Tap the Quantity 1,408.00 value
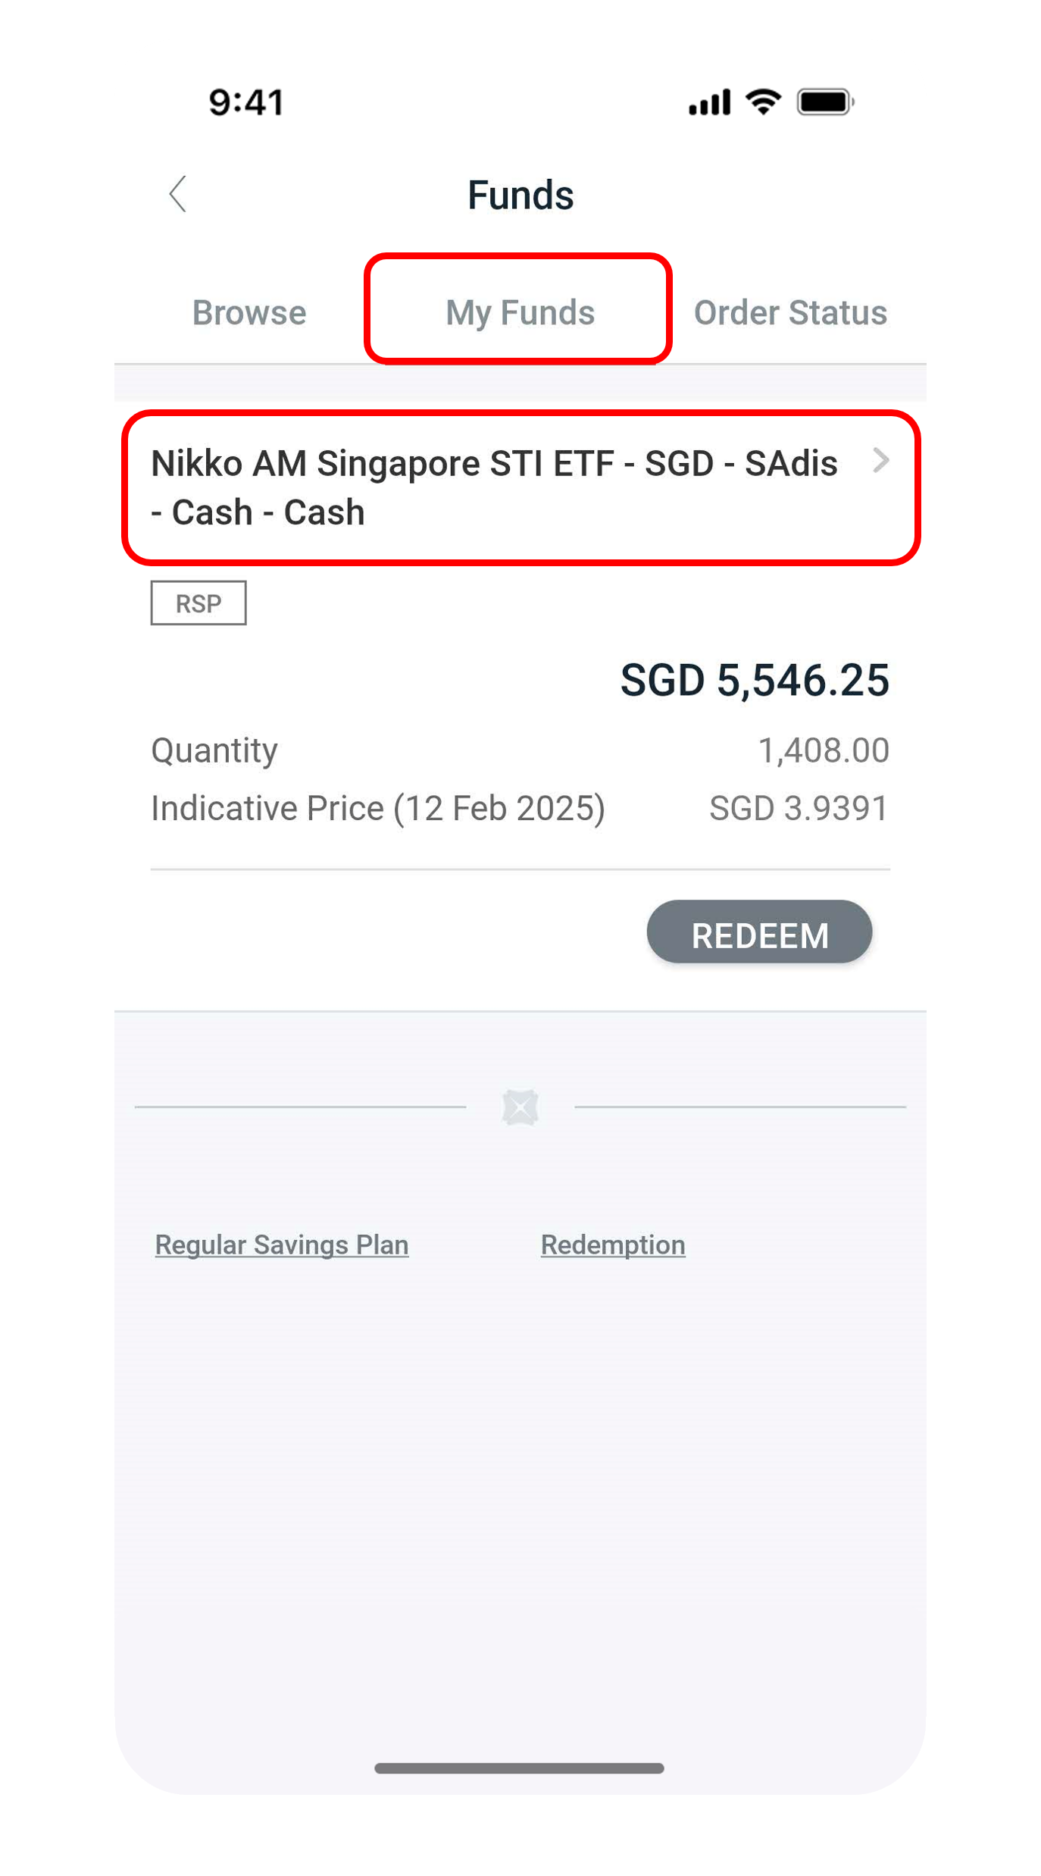1041x1876 pixels. [823, 750]
